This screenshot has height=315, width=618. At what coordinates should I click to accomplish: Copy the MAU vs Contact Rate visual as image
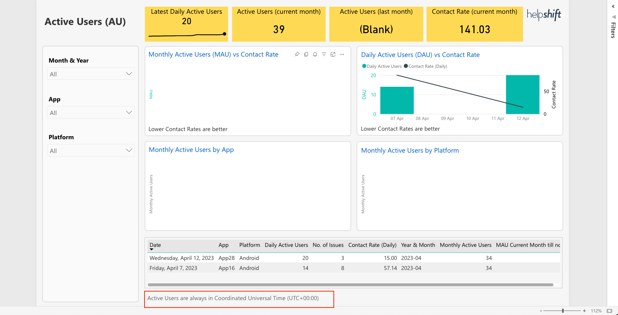click(306, 54)
